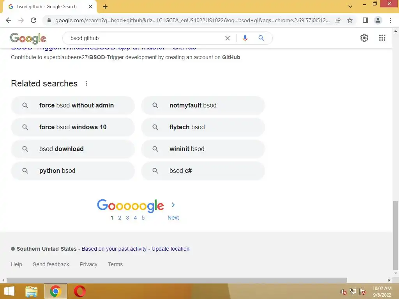Share this page using address bar icon

click(x=337, y=20)
